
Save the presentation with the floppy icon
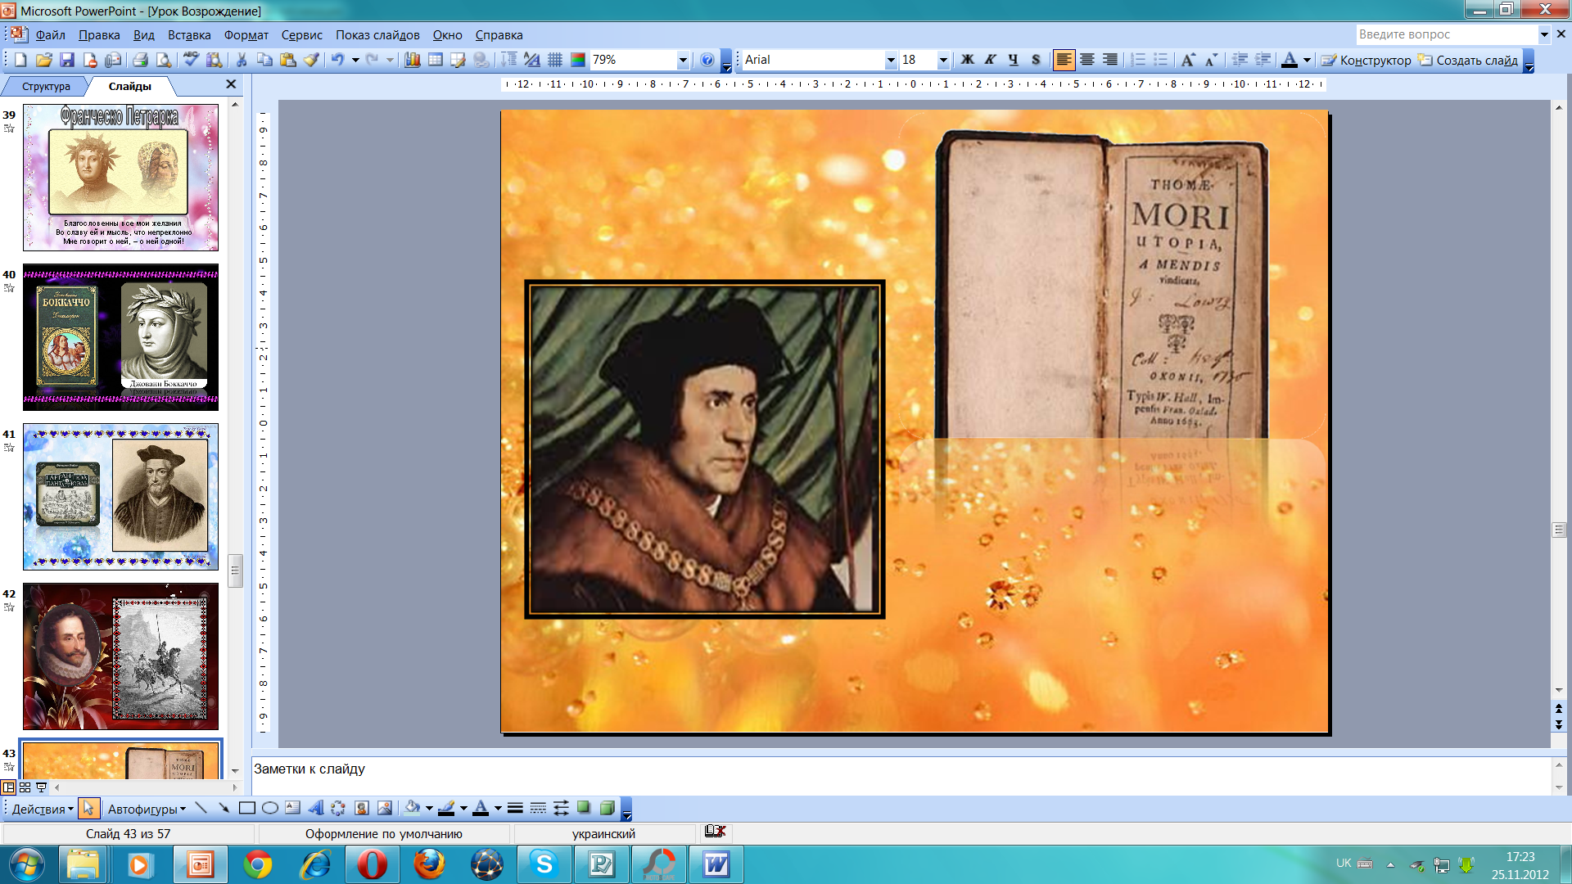[67, 60]
